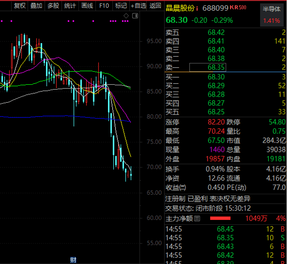Click 买一 price 68.30
Screen dimensions: 287x264
click(x=216, y=77)
